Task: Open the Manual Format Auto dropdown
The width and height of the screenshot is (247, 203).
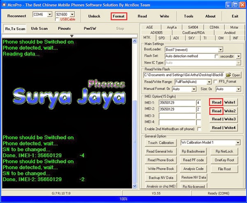Action: click(194, 89)
